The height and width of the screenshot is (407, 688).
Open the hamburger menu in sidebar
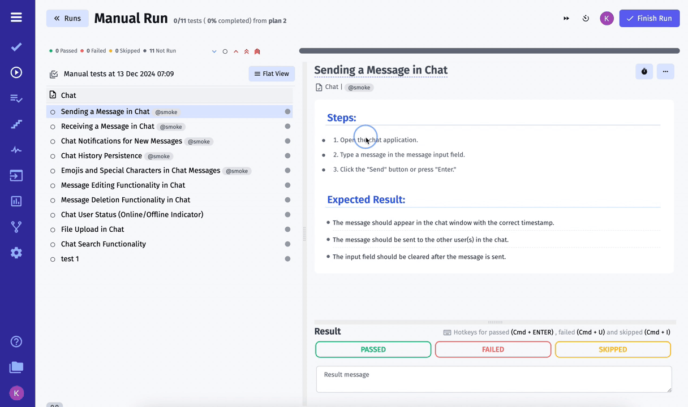(x=16, y=18)
